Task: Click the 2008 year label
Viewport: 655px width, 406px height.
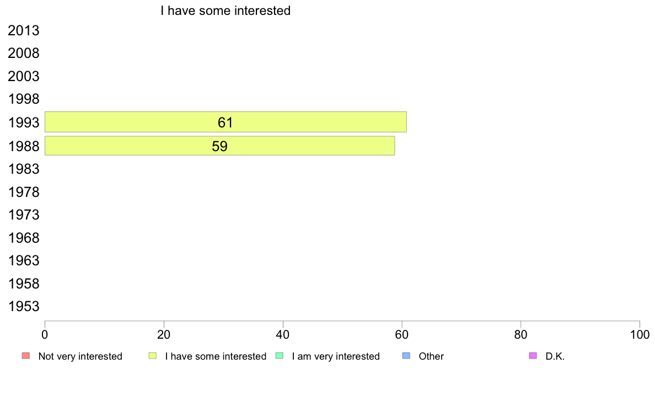Action: tap(24, 54)
